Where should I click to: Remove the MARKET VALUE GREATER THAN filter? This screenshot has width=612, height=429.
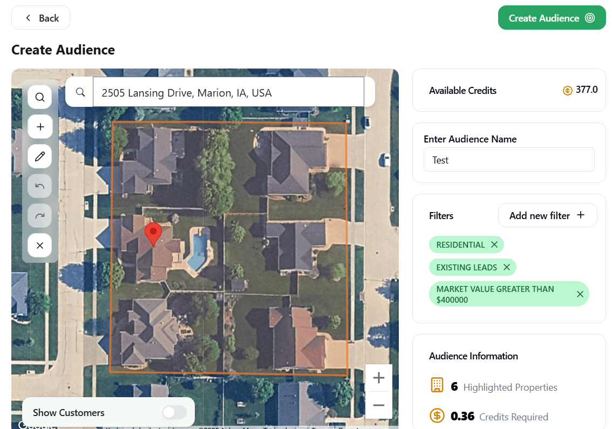[580, 294]
